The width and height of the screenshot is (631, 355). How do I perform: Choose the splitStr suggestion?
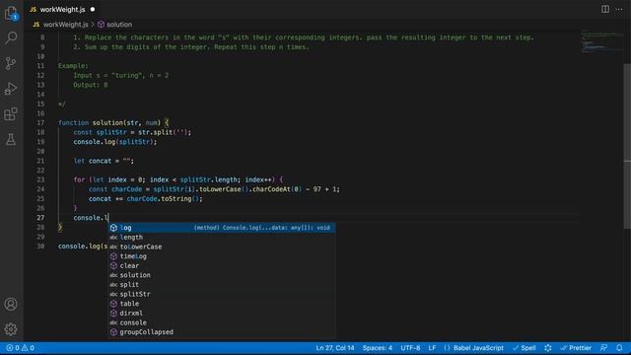pos(222,294)
